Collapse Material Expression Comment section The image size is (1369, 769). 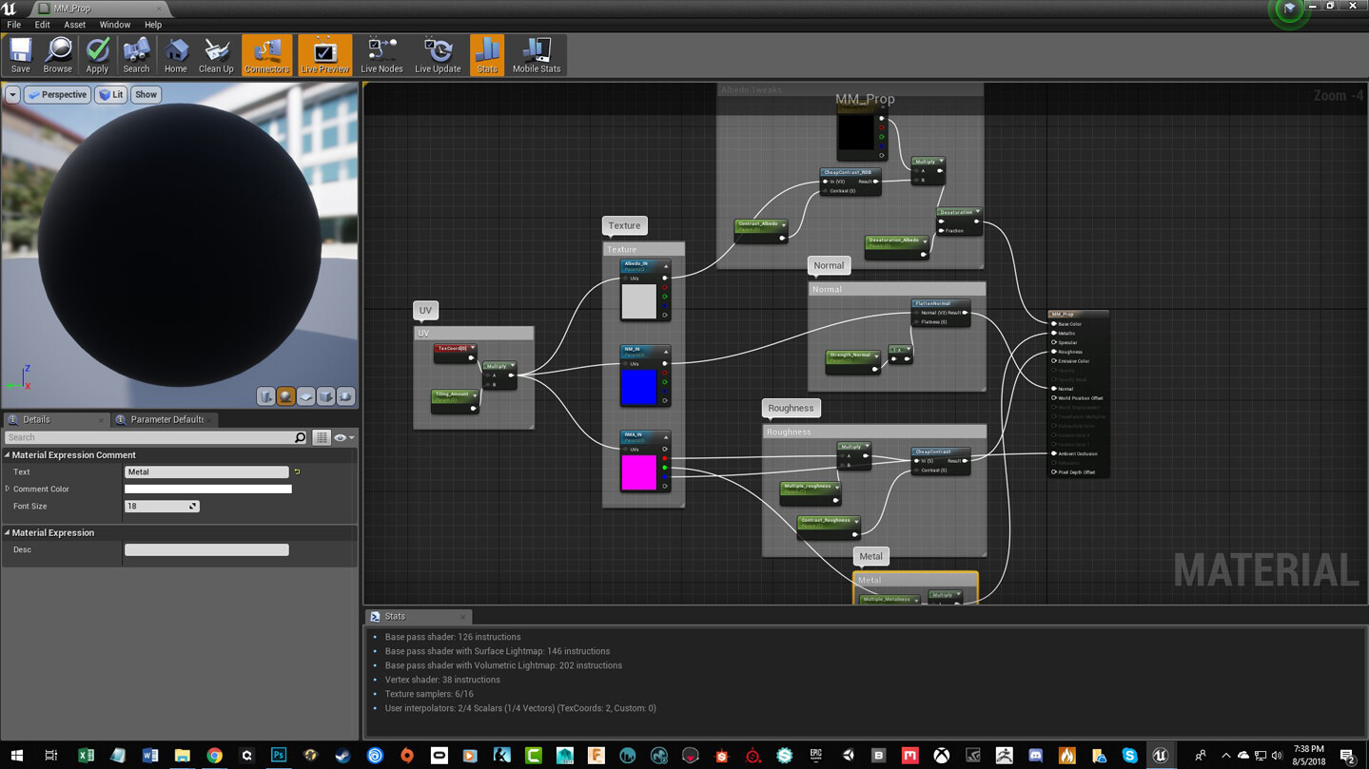(8, 455)
